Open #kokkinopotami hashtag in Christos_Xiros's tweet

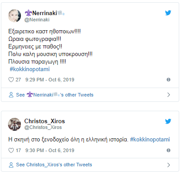[x=150, y=140]
